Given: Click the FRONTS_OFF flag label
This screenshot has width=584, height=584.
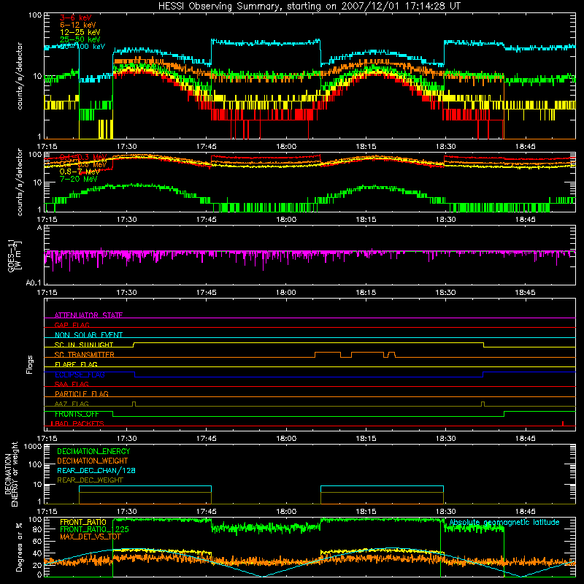Looking at the screenshot, I should pos(77,414).
